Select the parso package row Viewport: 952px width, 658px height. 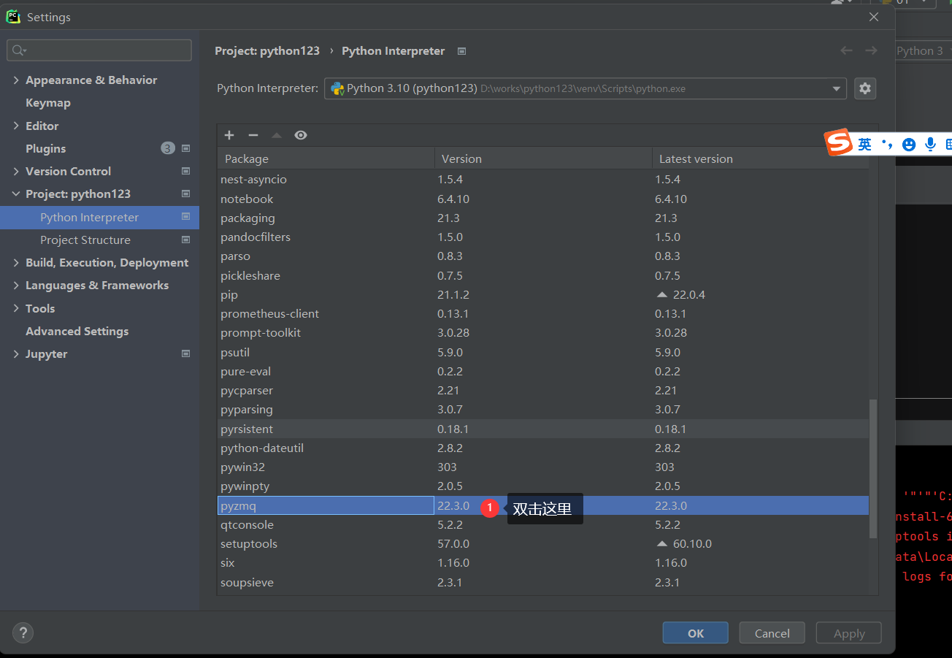[x=543, y=256]
